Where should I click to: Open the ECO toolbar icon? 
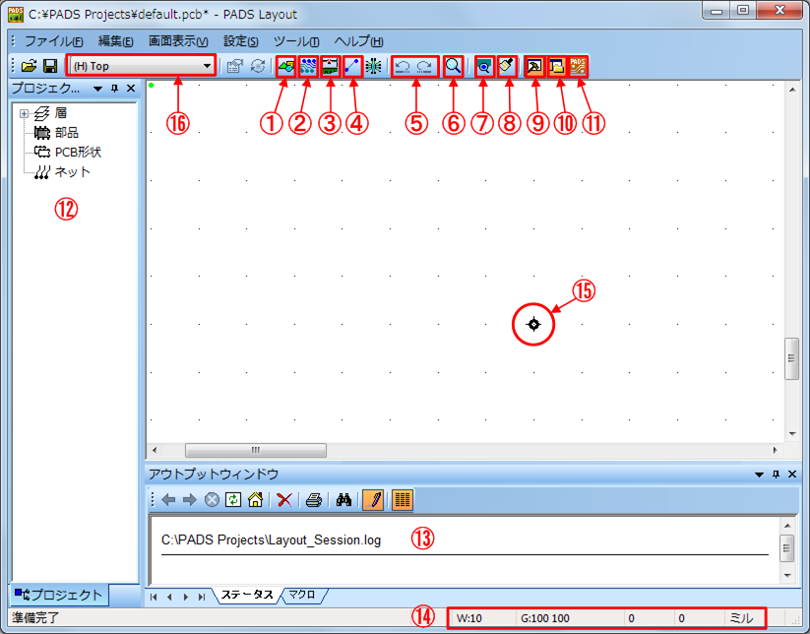[352, 66]
